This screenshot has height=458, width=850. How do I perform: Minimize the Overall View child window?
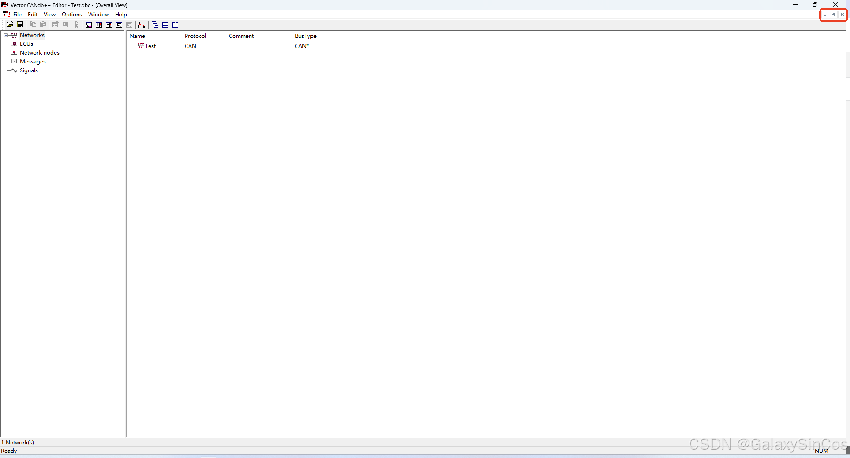825,15
